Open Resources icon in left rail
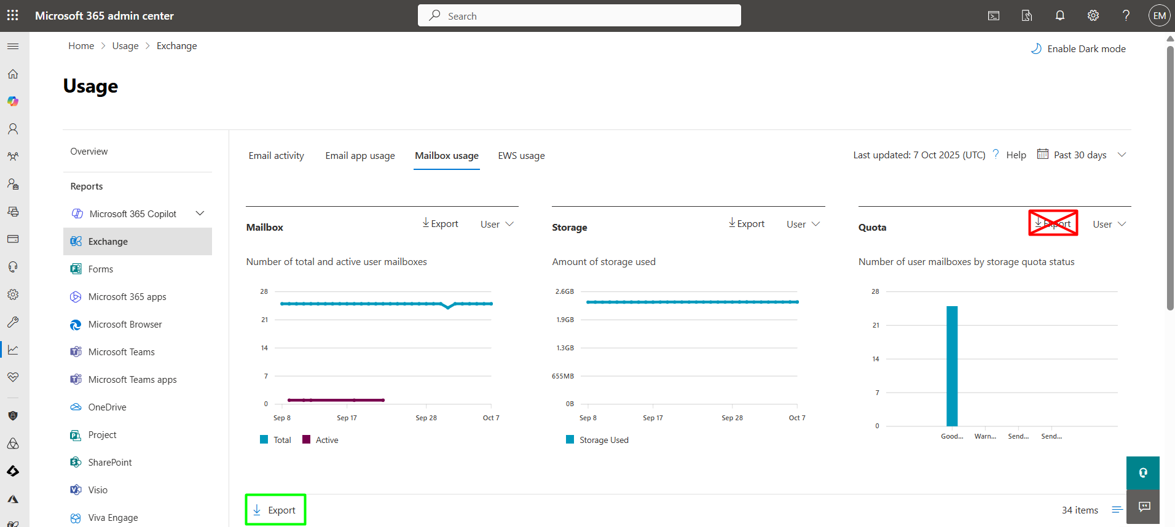The height and width of the screenshot is (527, 1175). tap(13, 212)
